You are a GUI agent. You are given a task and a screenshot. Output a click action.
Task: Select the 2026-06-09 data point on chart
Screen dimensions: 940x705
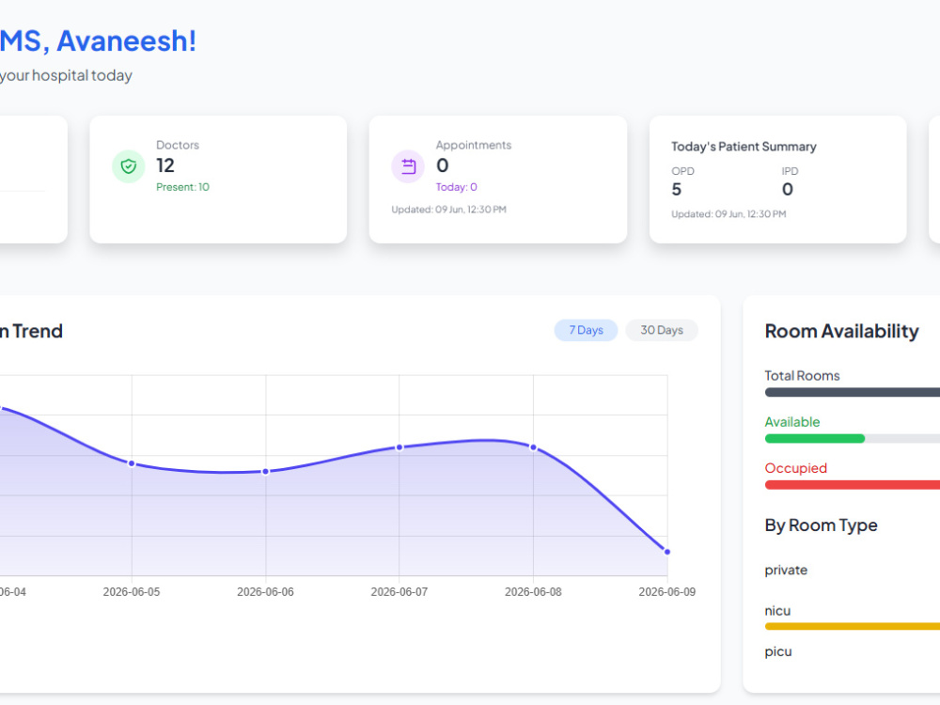point(667,552)
